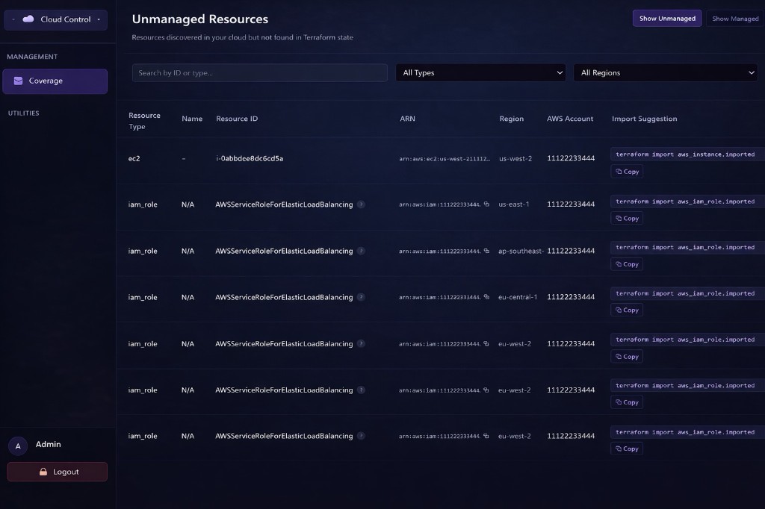
Task: Click the help icon beside the ap-southeast role ID
Action: tap(361, 251)
